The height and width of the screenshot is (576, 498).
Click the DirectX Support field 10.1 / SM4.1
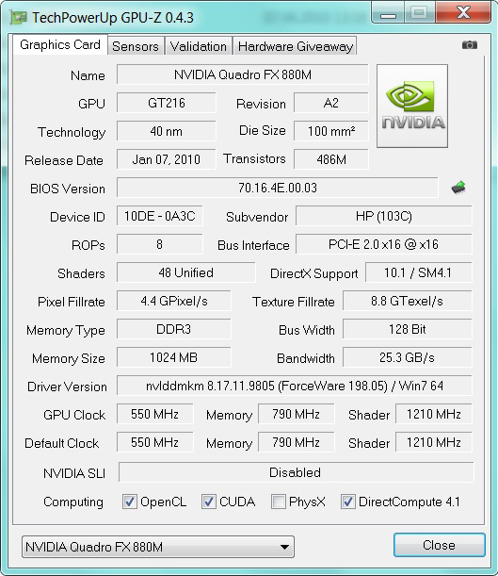tap(418, 272)
